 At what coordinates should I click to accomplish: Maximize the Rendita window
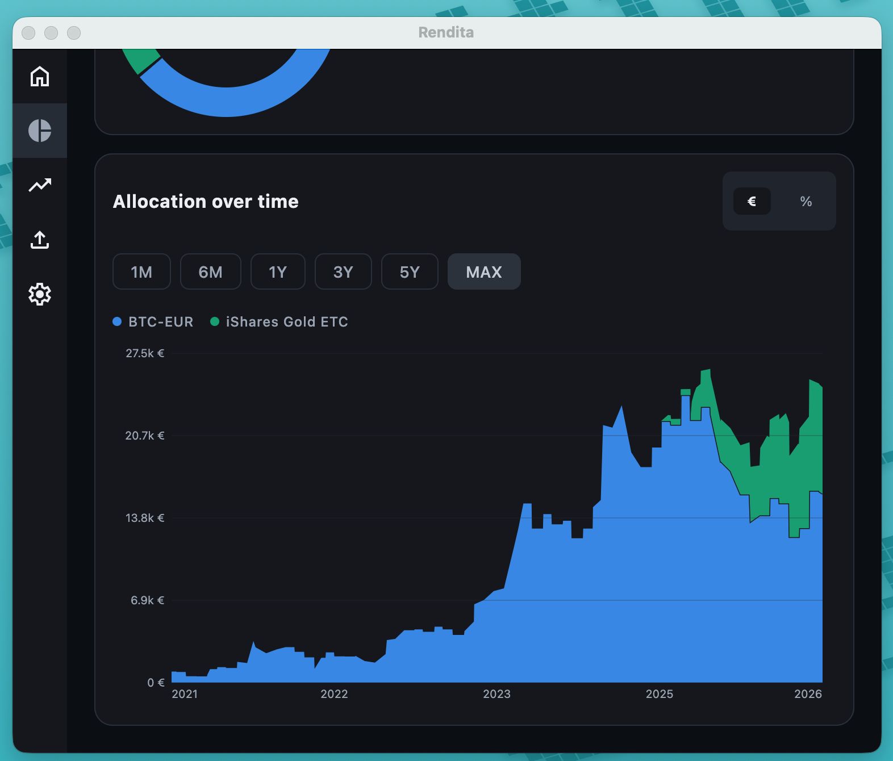coord(74,33)
